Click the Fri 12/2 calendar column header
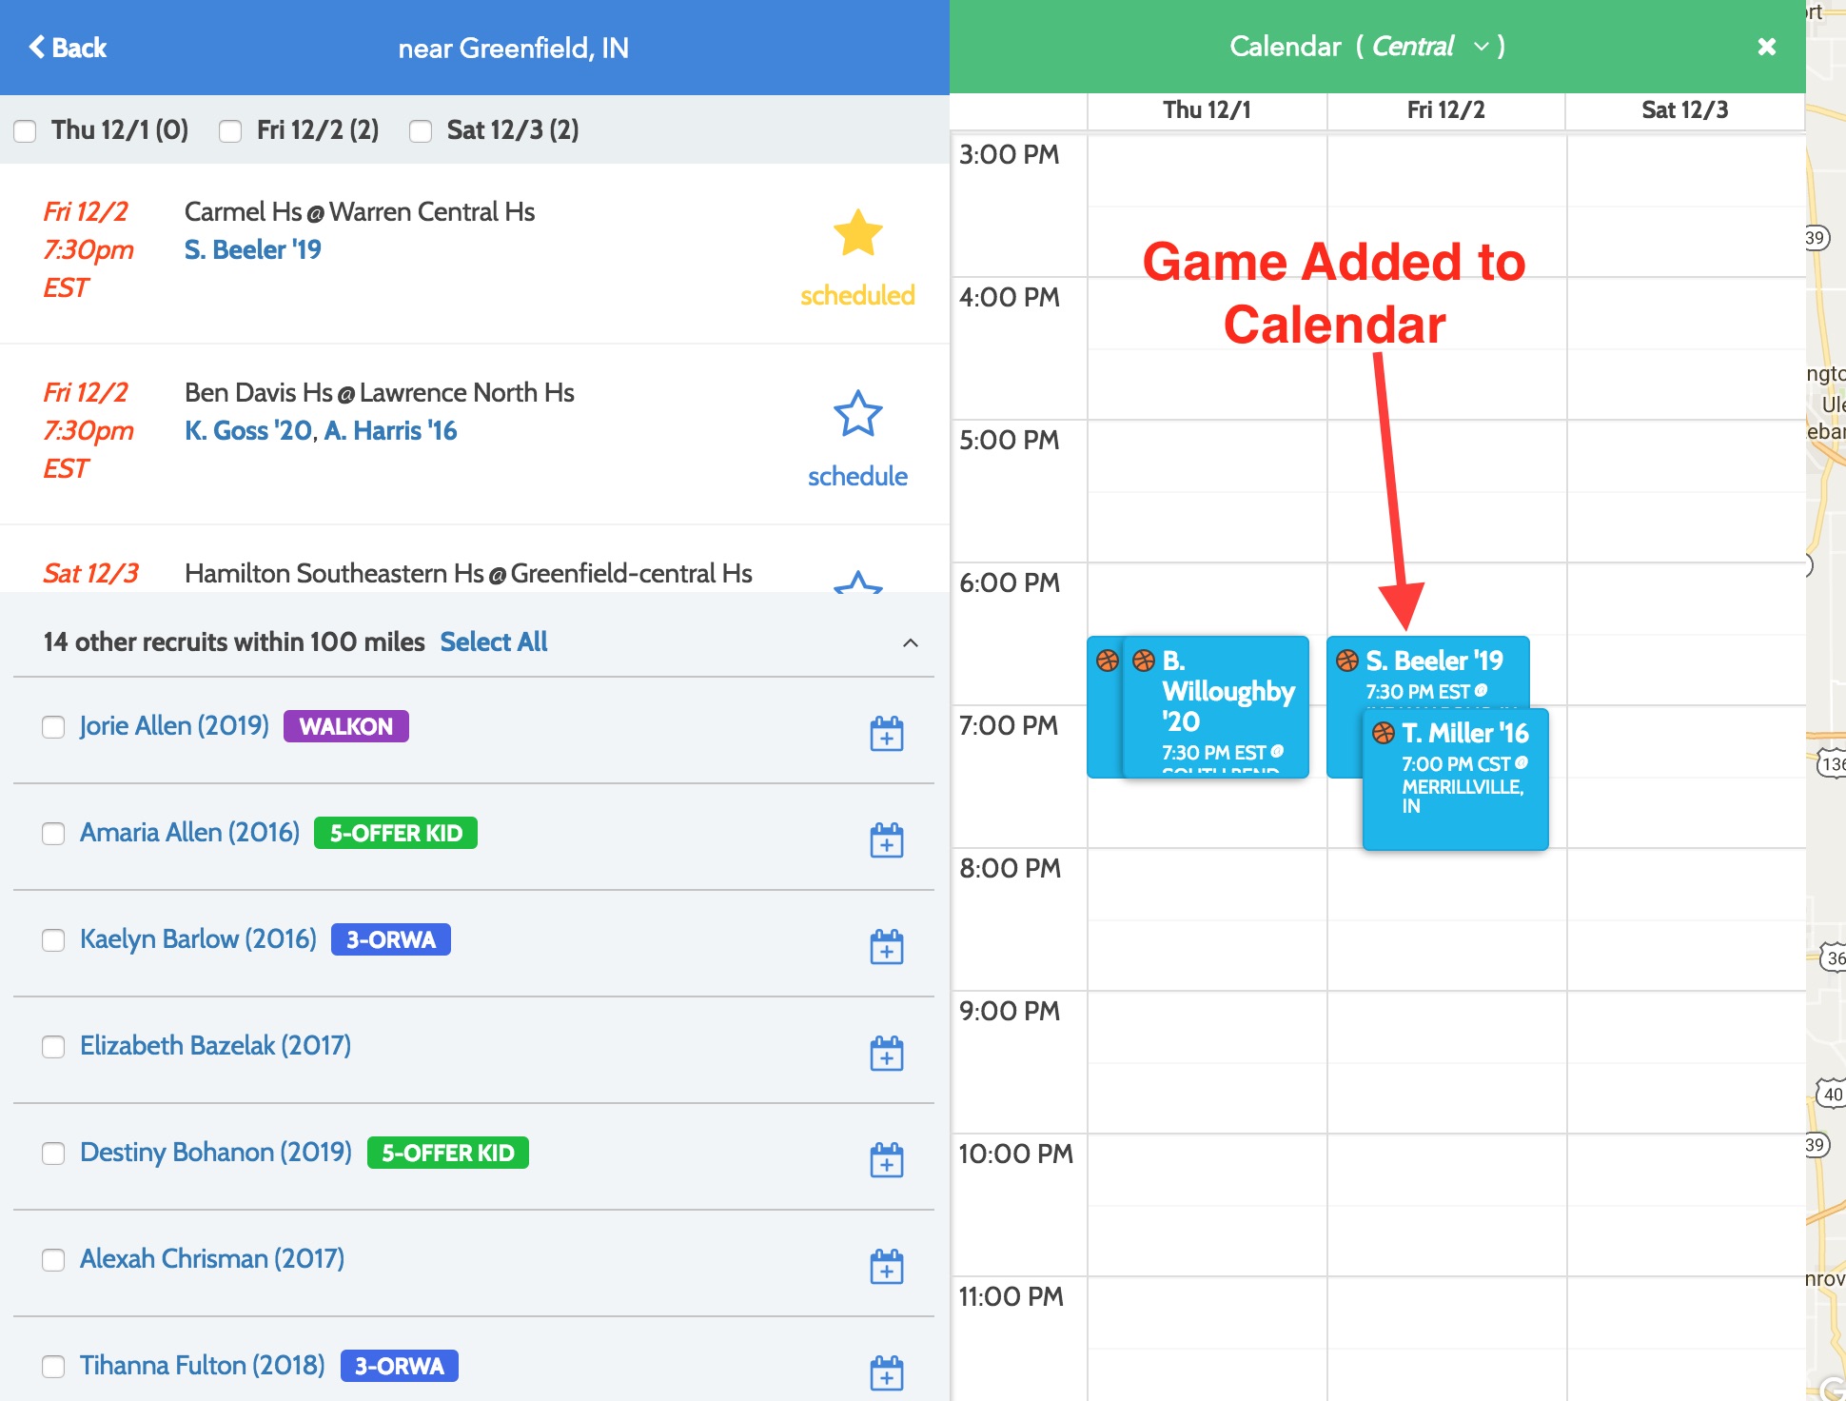This screenshot has width=1846, height=1401. [1445, 110]
